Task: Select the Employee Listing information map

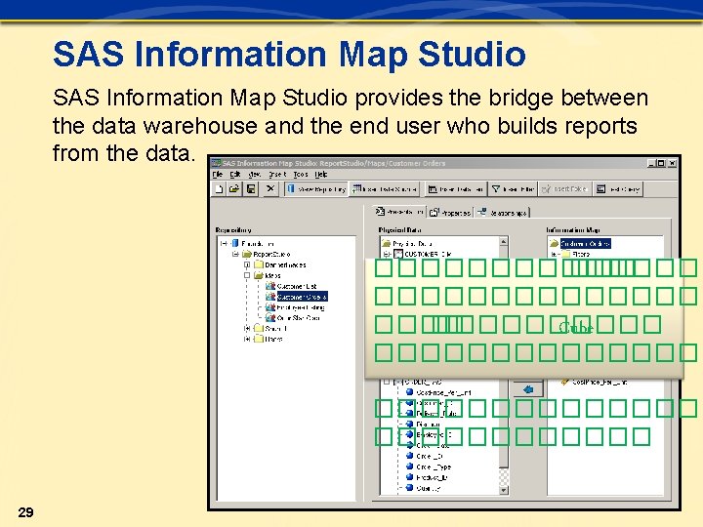Action: (x=301, y=307)
